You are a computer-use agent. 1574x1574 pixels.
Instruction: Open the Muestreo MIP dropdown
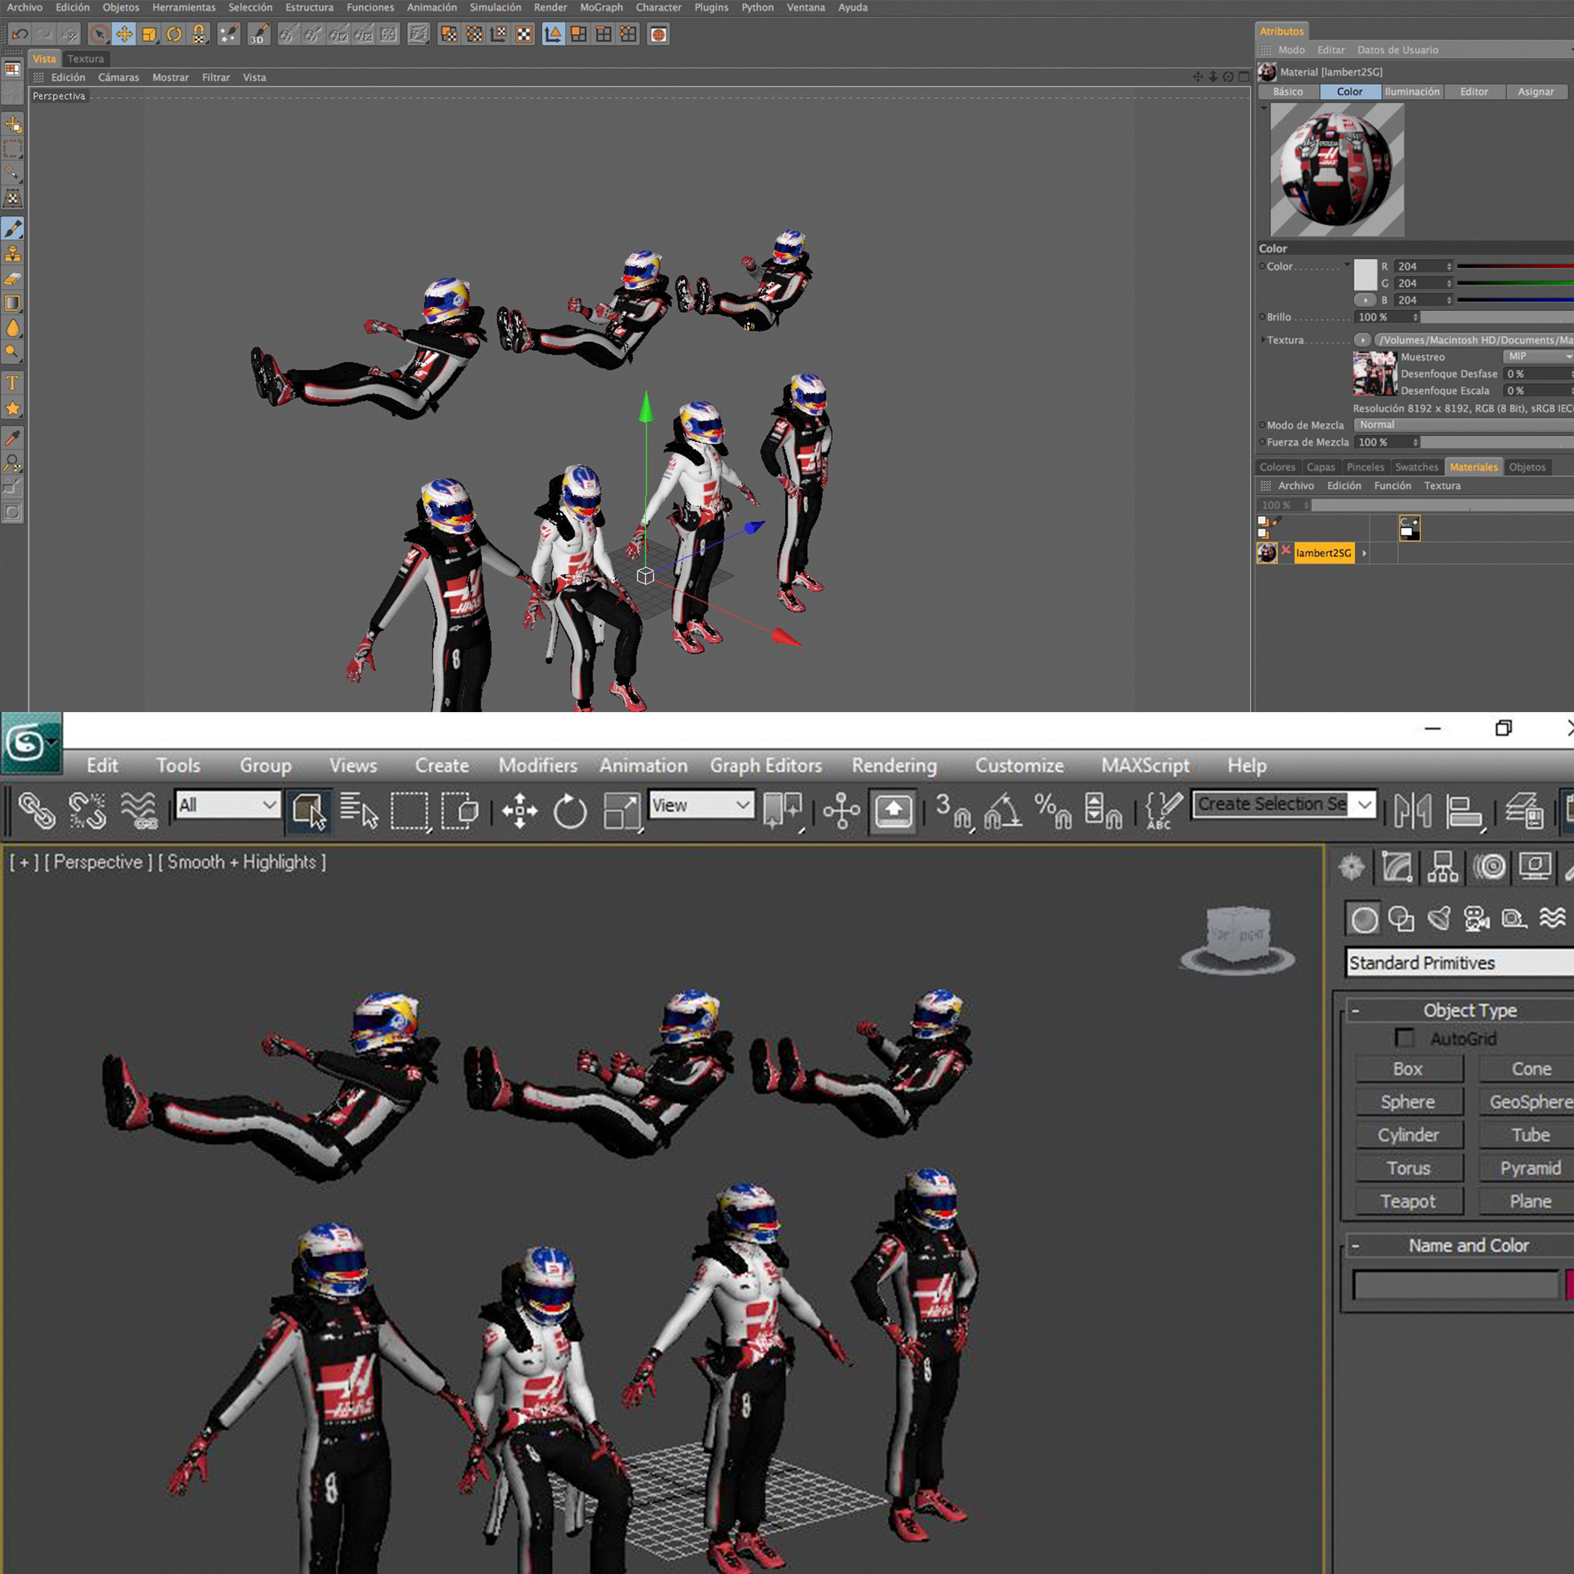1537,357
